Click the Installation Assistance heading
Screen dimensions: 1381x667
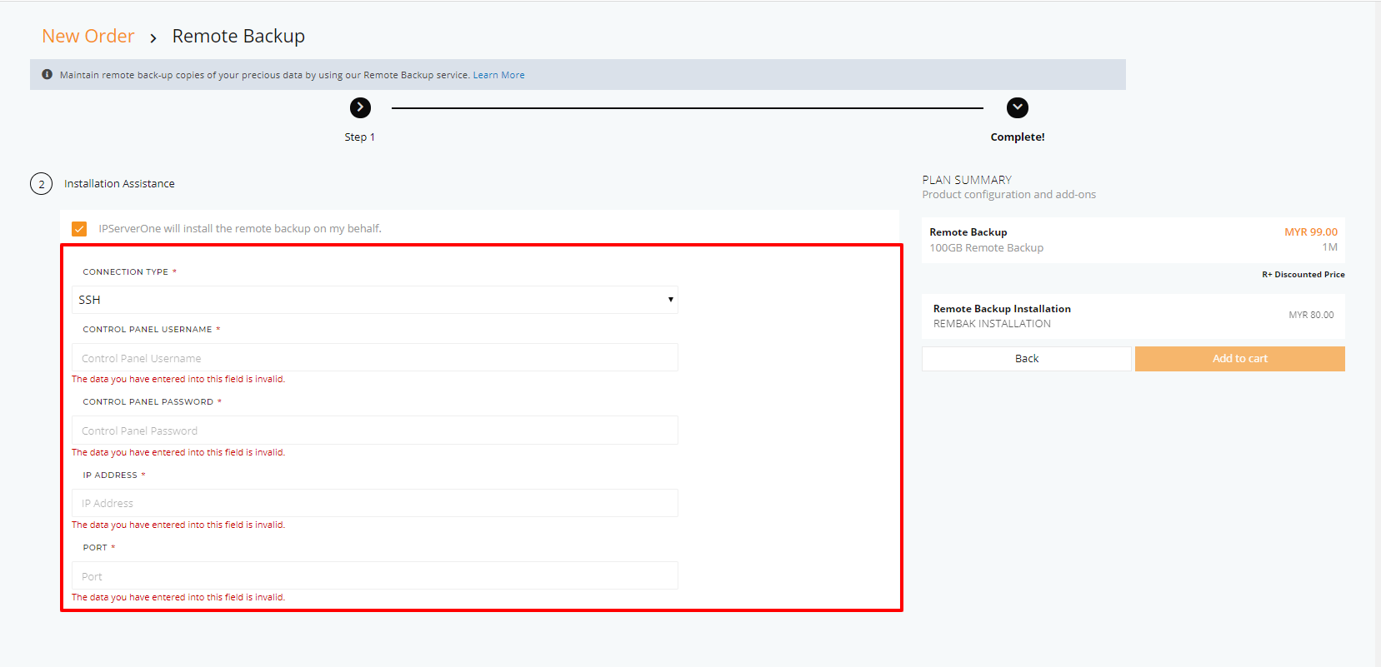click(x=119, y=184)
